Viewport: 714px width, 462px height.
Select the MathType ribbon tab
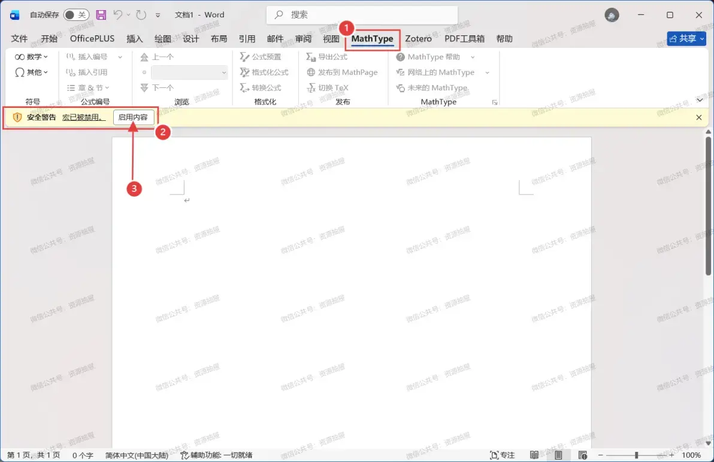point(372,39)
